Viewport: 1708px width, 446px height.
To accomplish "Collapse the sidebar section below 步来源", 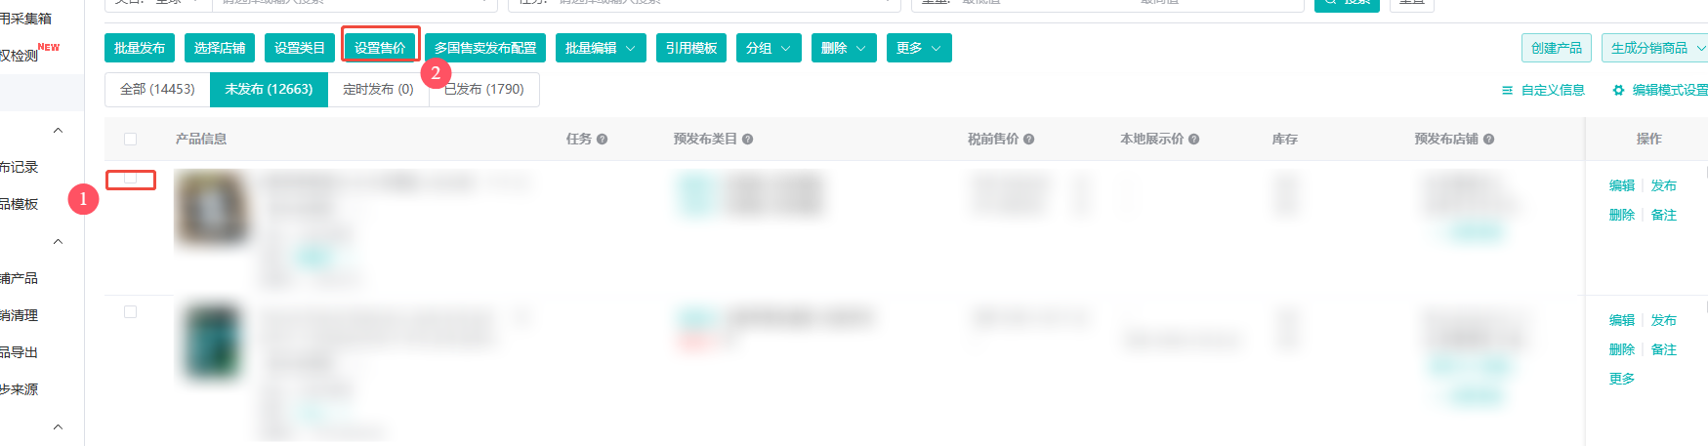I will tap(58, 426).
